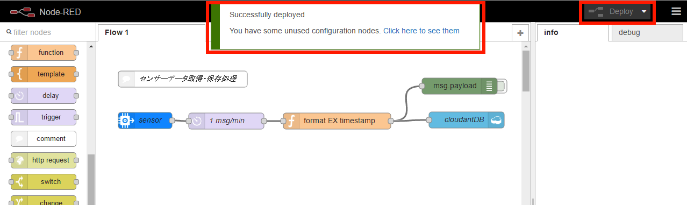Viewport: 687px width, 205px height.
Task: Click the sensor node on canvas
Action: tap(145, 121)
